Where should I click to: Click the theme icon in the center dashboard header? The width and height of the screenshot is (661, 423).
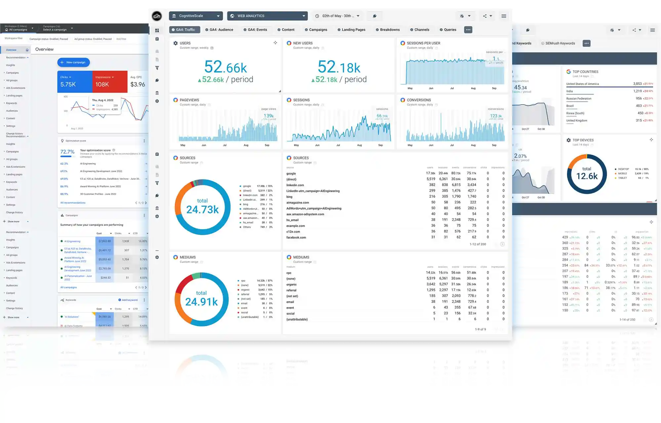coord(462,16)
